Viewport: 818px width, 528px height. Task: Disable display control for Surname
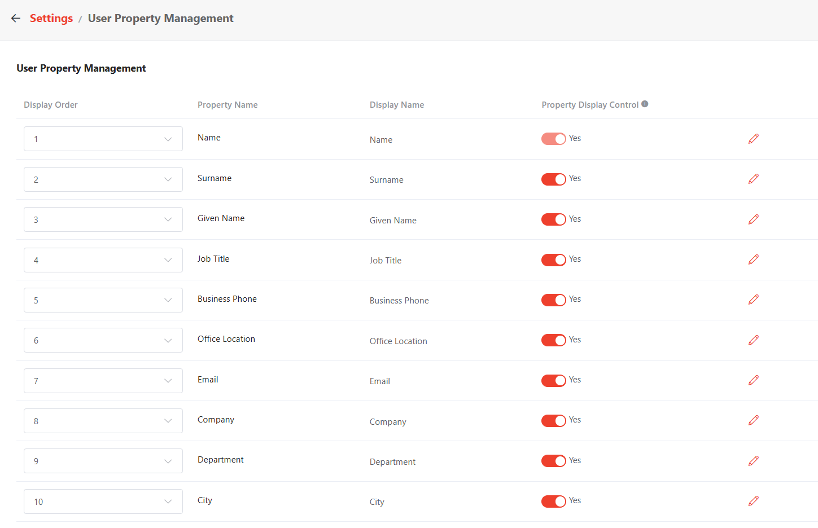[554, 179]
